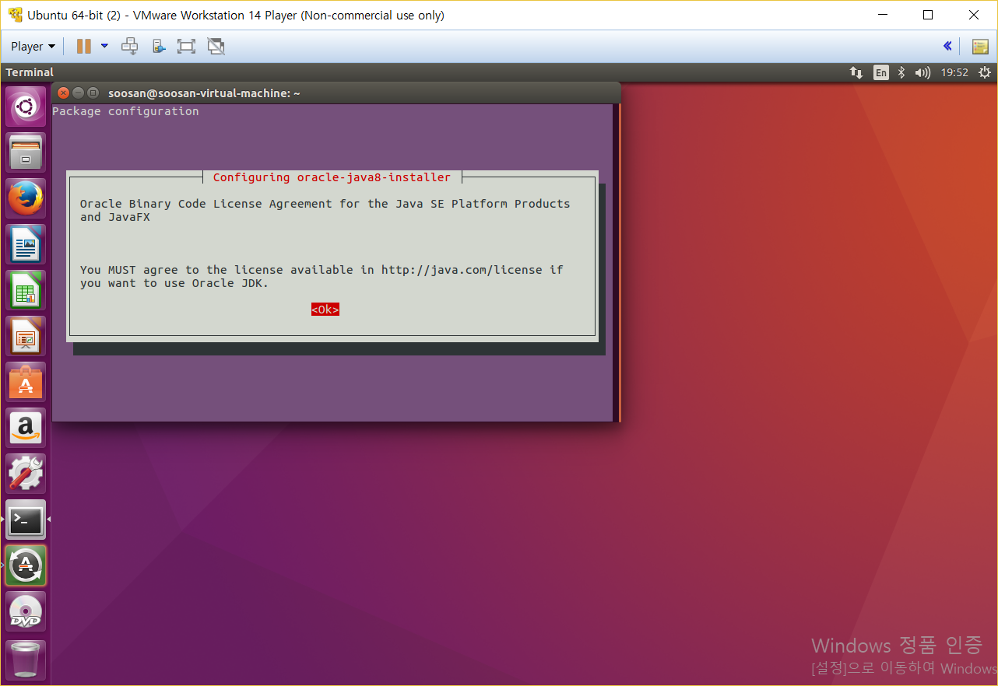This screenshot has width=998, height=686.
Task: Launch Firefox web browser
Action: coord(26,198)
